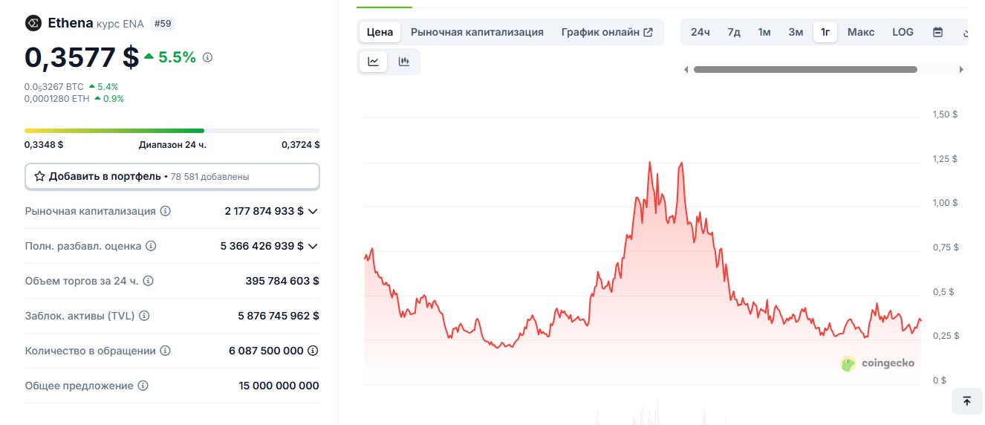Screen dimensions: 985x425
Task: Click the info icon beside Объем торгов за 24 ч.
Action: click(x=148, y=281)
